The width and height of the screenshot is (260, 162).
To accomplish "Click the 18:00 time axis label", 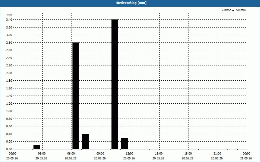I will click(x=188, y=154).
